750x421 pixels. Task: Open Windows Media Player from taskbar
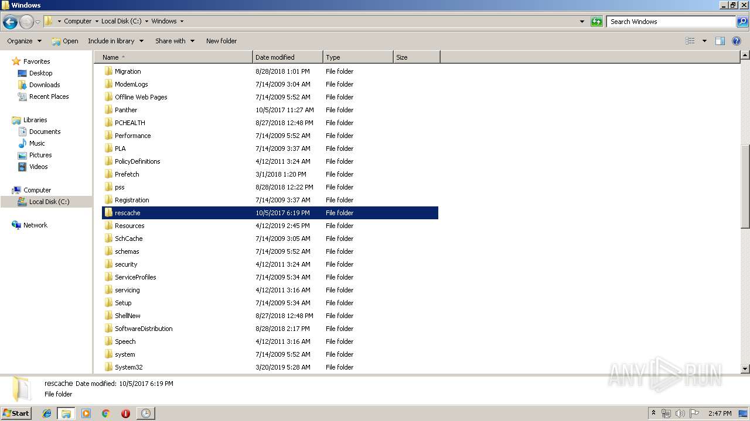click(x=86, y=413)
